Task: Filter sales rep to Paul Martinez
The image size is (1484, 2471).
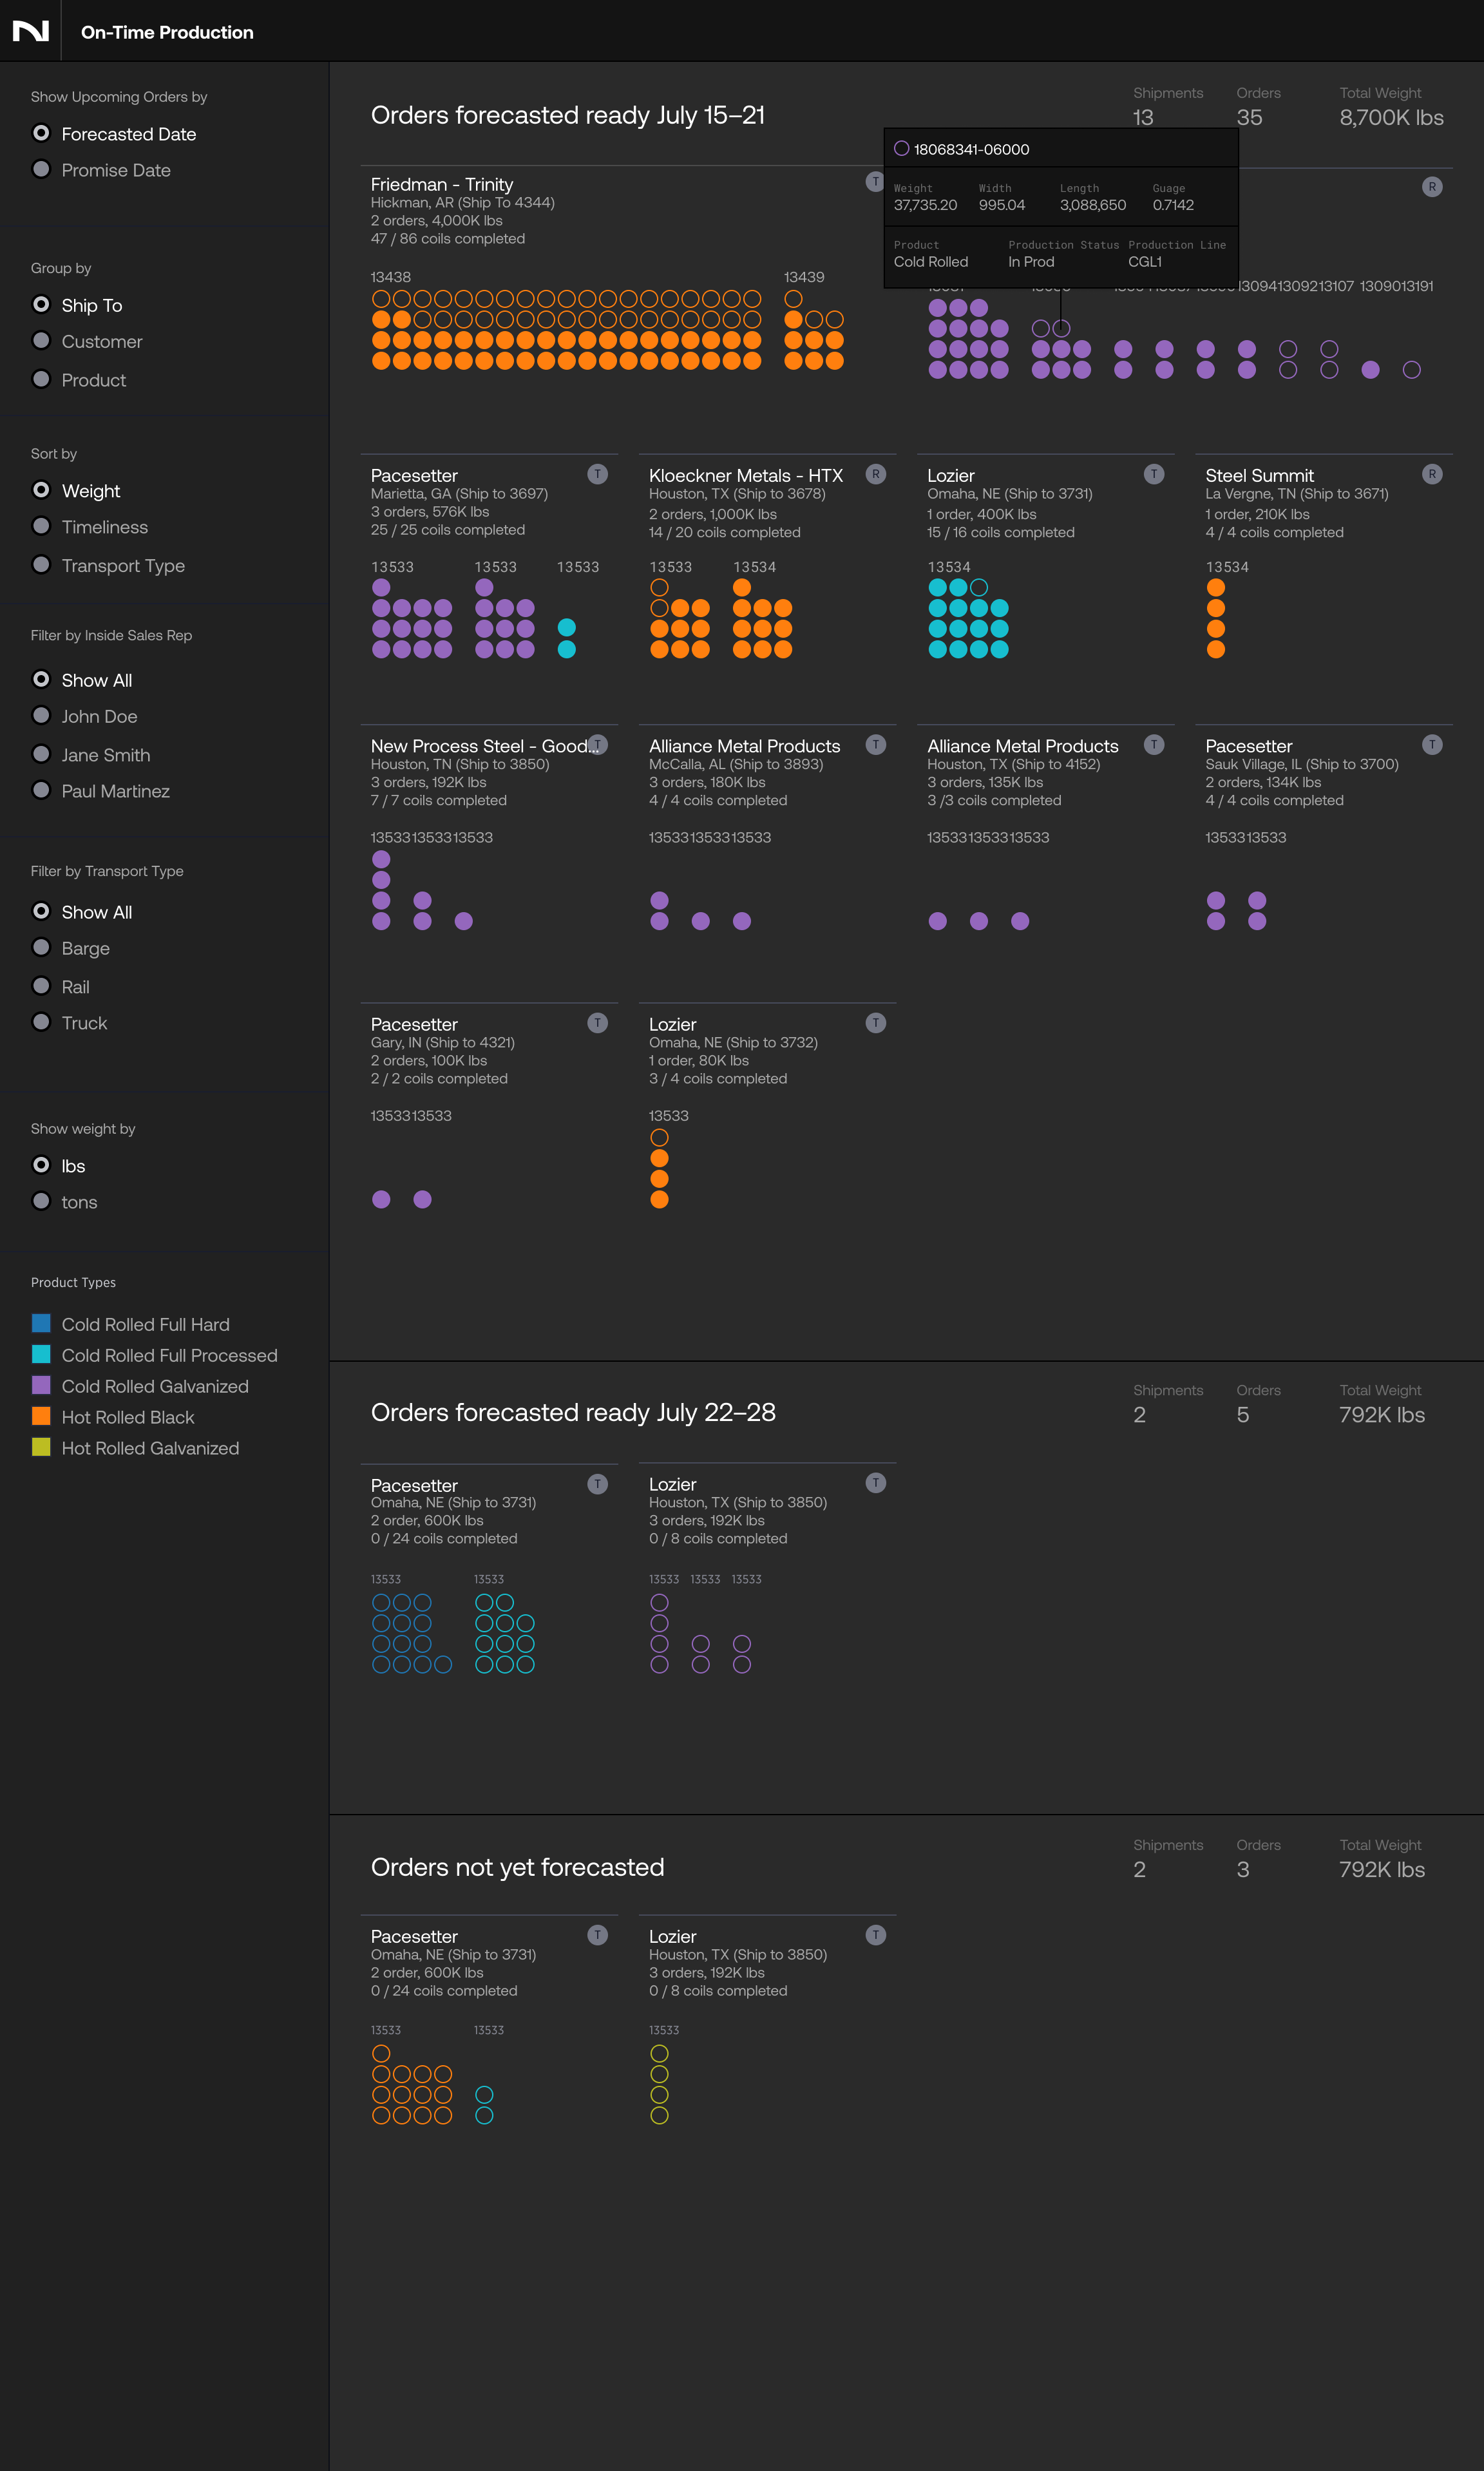Action: coord(41,790)
